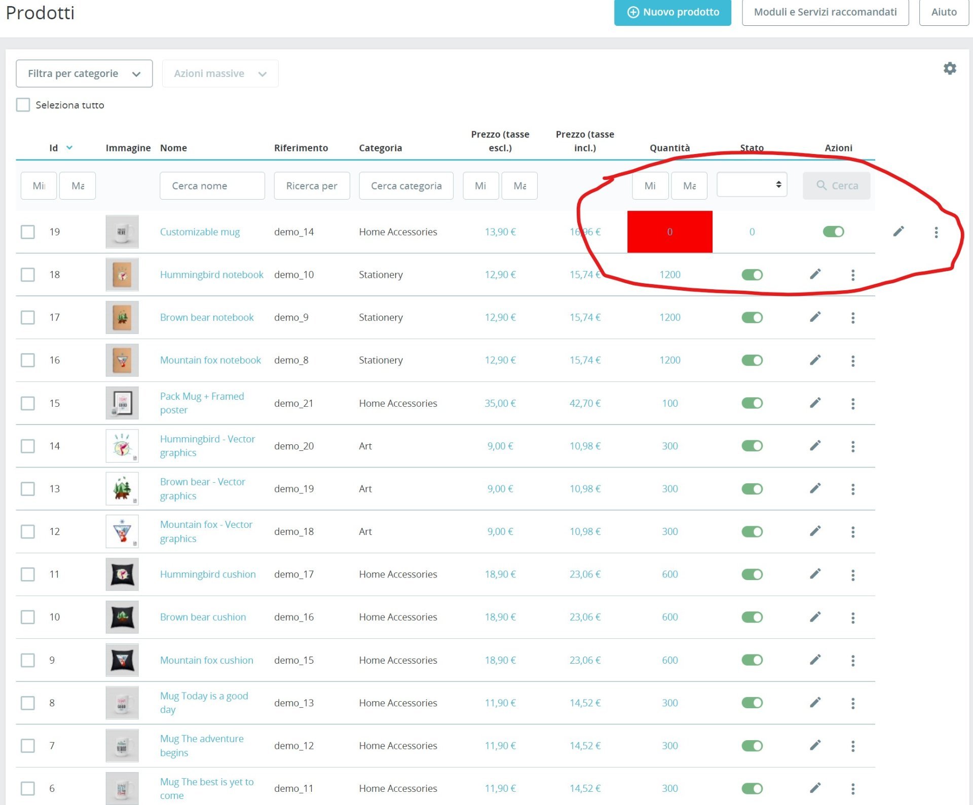This screenshot has height=805, width=973.
Task: Sort by Id column header arrow
Action: [69, 147]
